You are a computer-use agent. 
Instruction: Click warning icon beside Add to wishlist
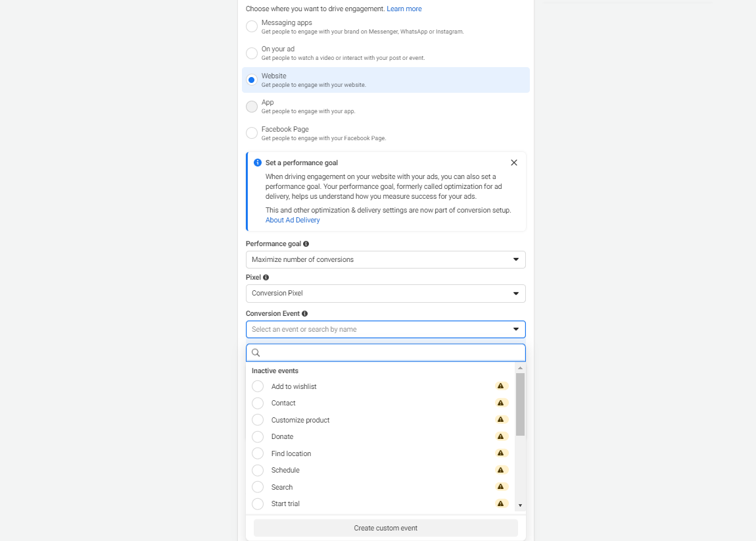pos(501,386)
